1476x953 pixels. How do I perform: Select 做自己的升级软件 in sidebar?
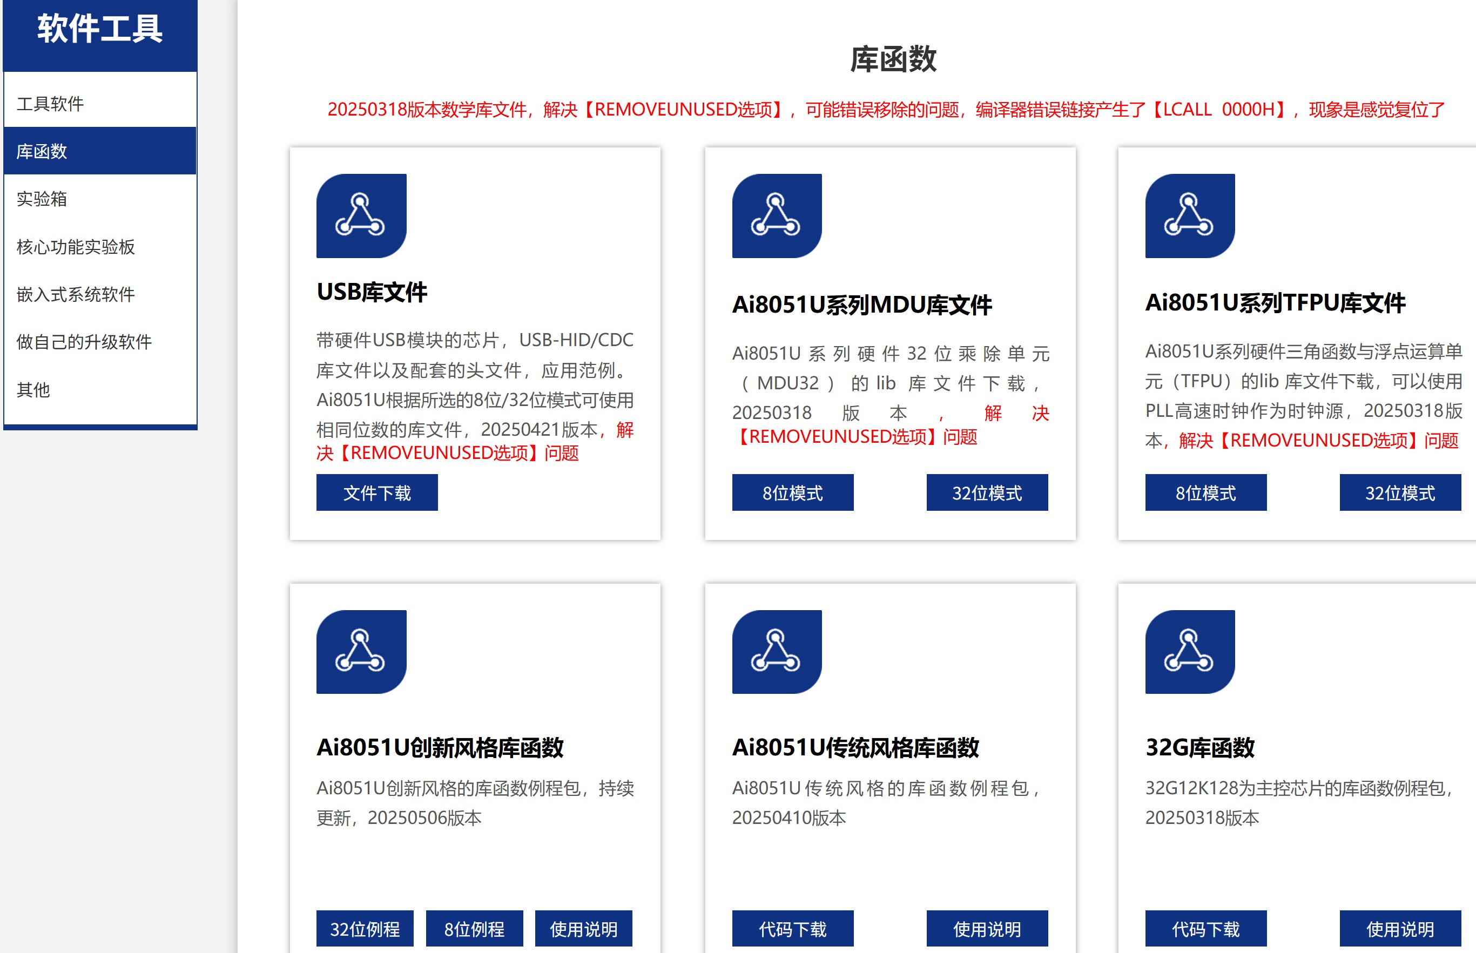[x=100, y=342]
